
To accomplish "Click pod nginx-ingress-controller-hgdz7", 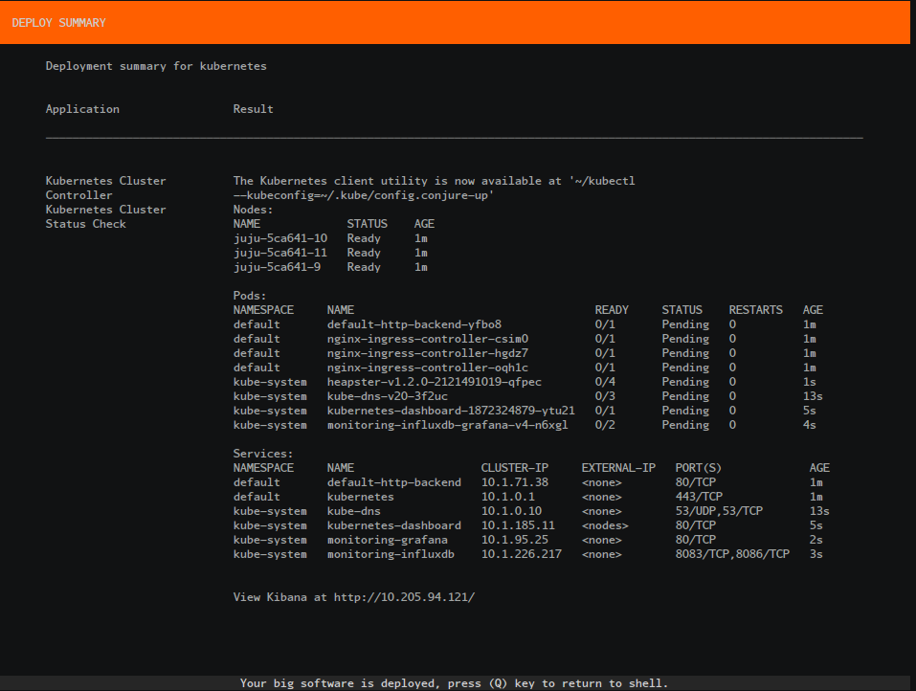I will (x=427, y=353).
